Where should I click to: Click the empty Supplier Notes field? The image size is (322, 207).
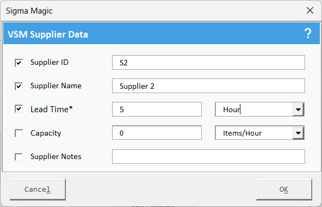click(x=208, y=156)
